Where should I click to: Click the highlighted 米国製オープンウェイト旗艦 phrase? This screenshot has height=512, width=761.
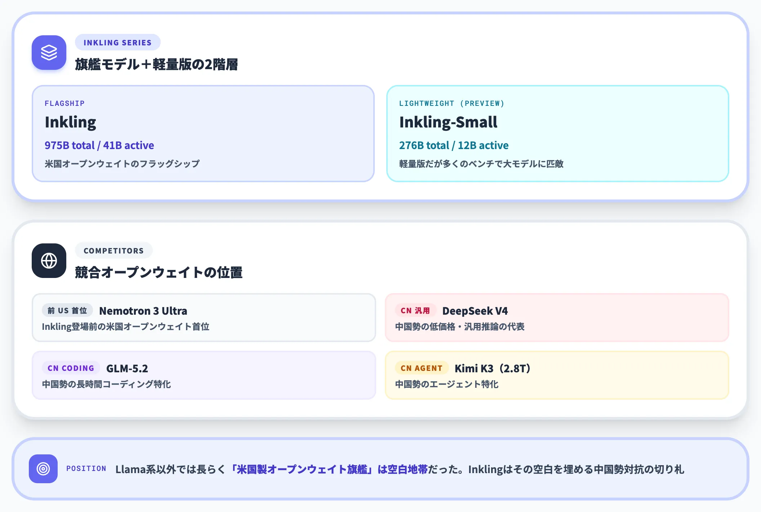(x=302, y=469)
